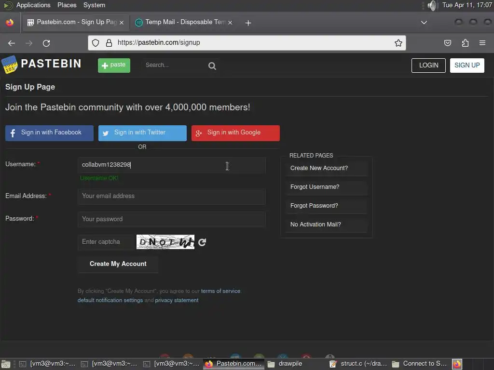Image resolution: width=494 pixels, height=370 pixels.
Task: Close the Pastebin.com tab
Action: point(122,23)
